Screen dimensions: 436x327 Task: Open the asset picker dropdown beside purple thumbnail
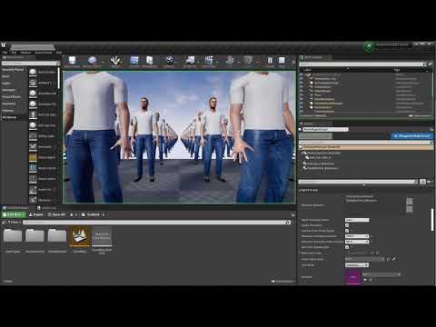click(381, 274)
